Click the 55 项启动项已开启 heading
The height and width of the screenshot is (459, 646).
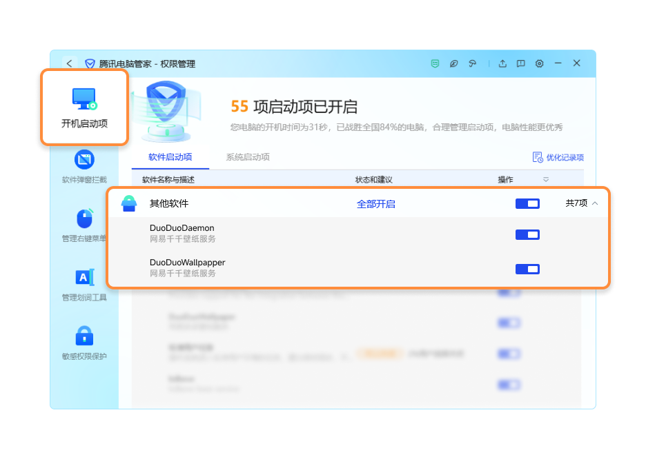point(294,107)
